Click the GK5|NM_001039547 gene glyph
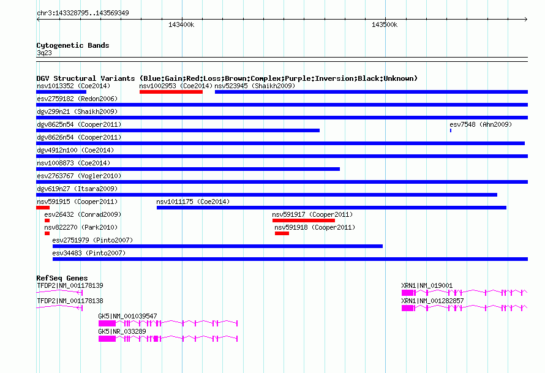This screenshot has width=545, height=373. pos(168,323)
